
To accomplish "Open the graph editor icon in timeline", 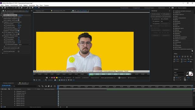I will click(55, 86).
